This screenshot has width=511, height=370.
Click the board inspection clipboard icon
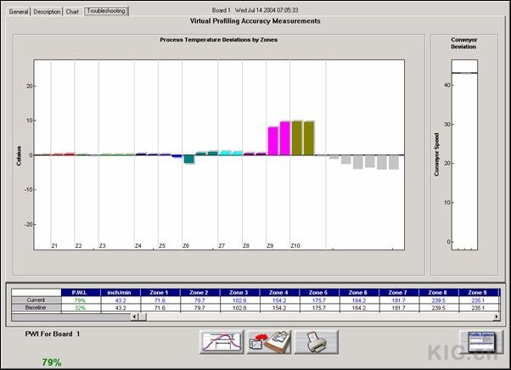pyautogui.click(x=269, y=342)
